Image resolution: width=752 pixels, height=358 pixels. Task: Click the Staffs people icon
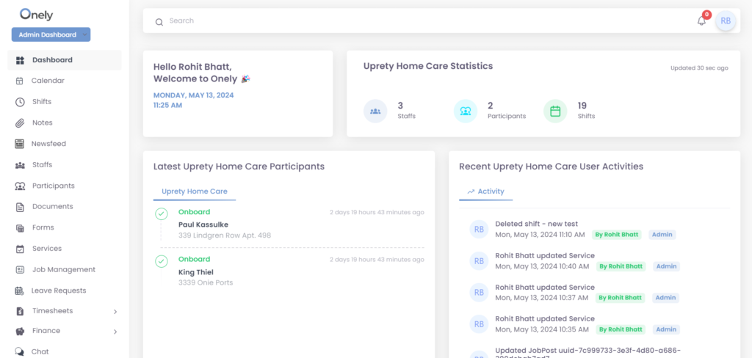20,165
